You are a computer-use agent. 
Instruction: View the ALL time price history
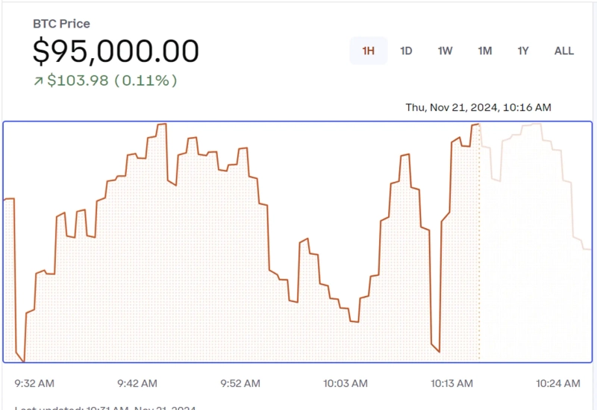click(564, 51)
